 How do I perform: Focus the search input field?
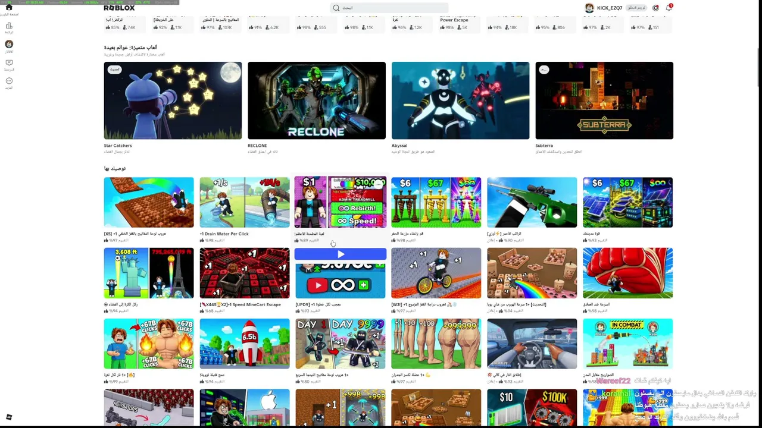point(389,8)
